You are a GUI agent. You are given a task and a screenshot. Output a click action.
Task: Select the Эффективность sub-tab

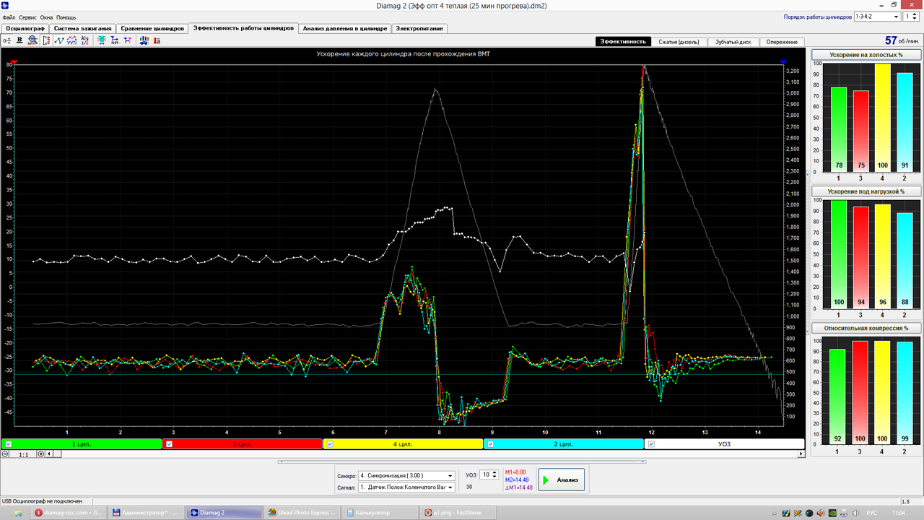click(624, 41)
